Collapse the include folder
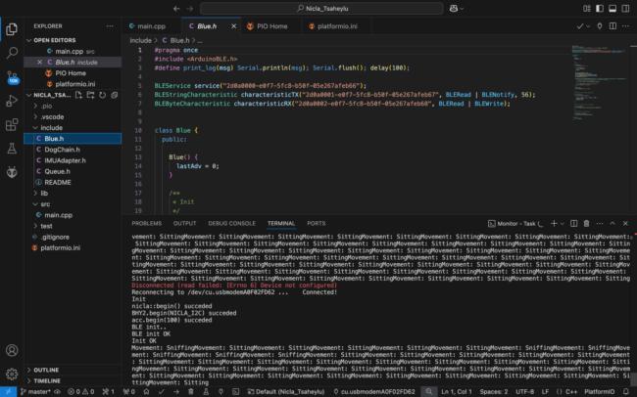The width and height of the screenshot is (637, 397). coord(50,127)
